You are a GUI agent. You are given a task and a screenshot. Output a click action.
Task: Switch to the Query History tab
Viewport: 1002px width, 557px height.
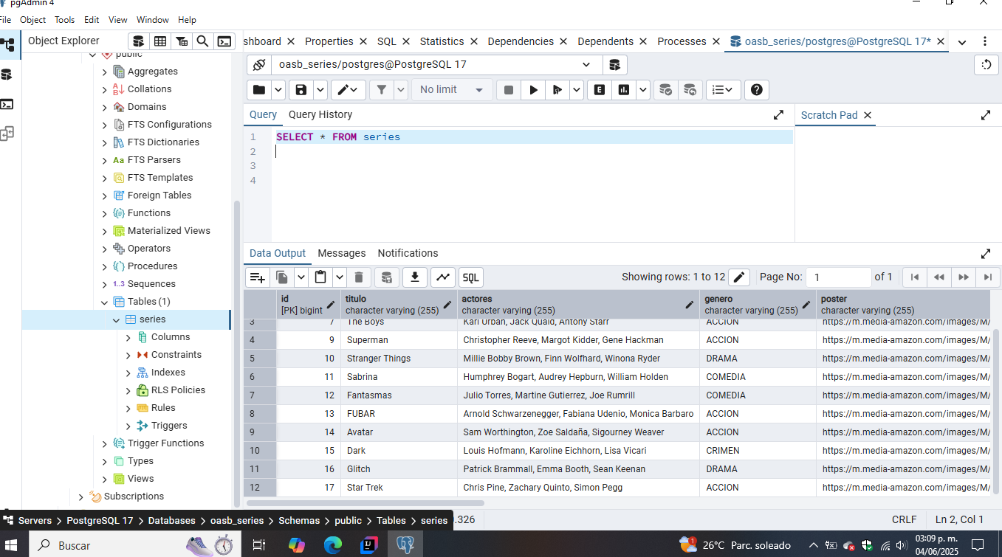[x=320, y=115]
